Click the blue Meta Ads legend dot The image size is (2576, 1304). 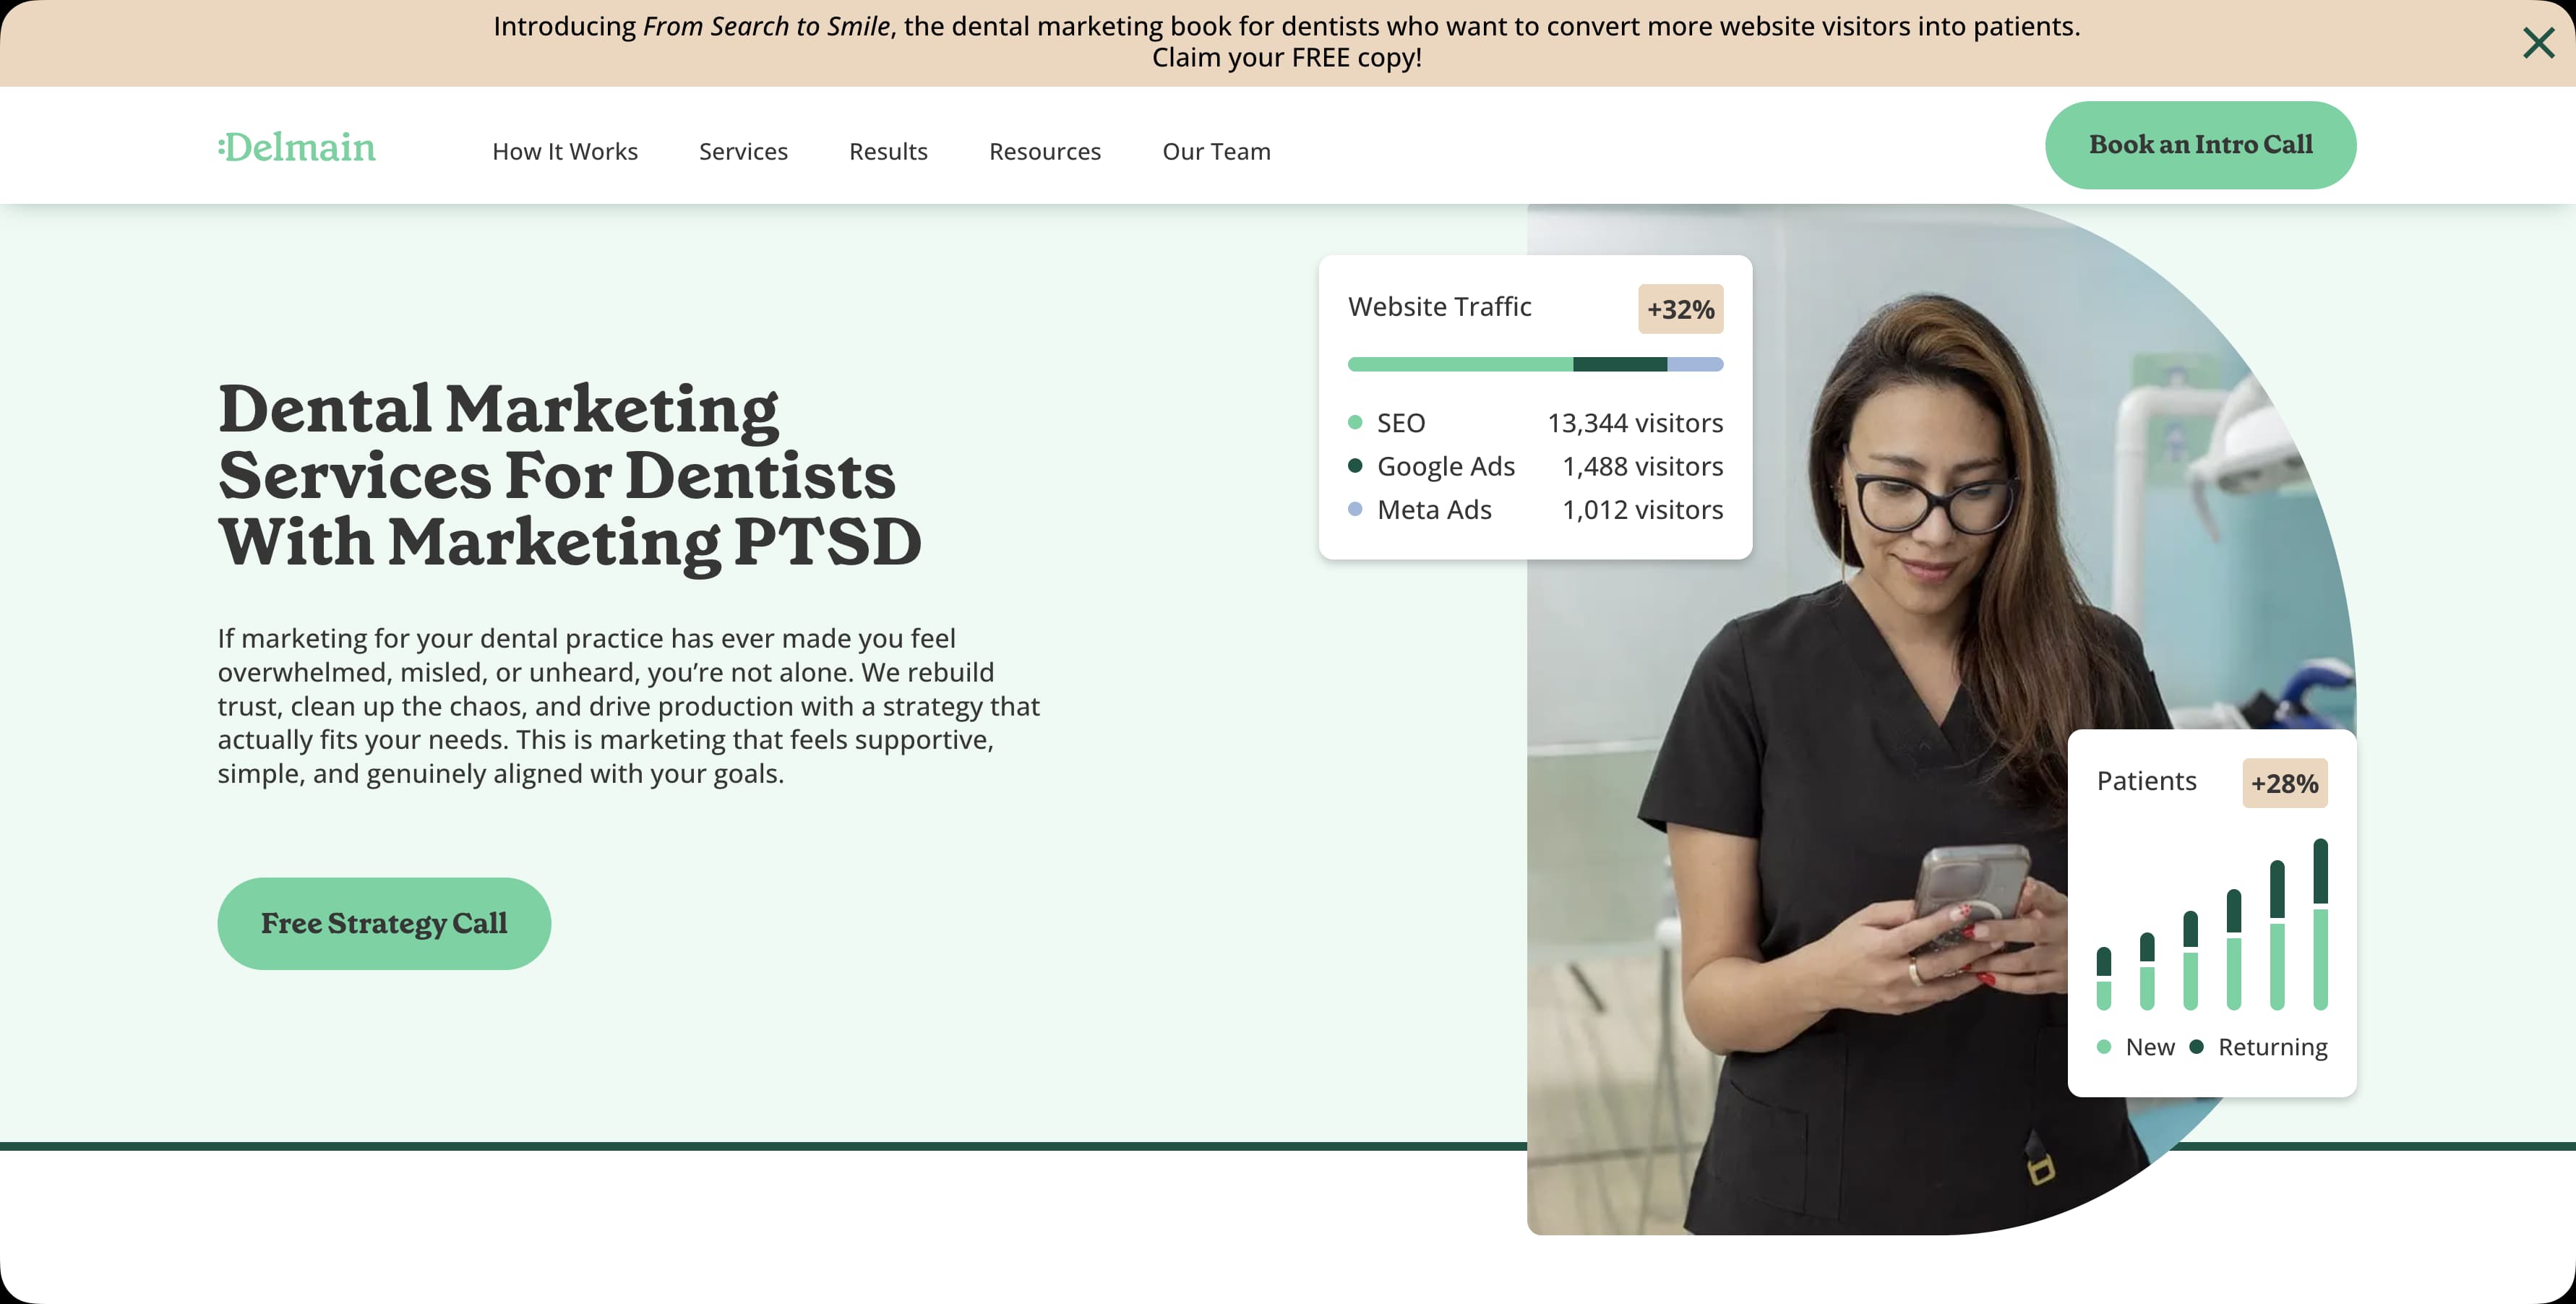pos(1355,509)
